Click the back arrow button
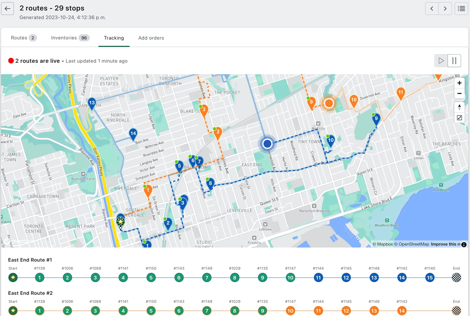This screenshot has width=470, height=316. [x=7, y=9]
